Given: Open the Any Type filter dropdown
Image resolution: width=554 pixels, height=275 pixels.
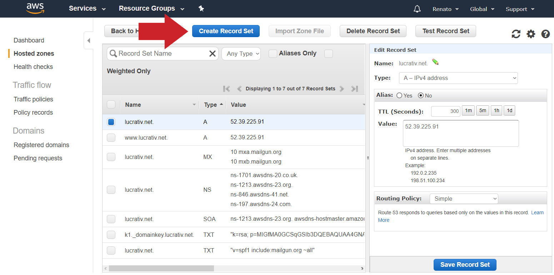Looking at the screenshot, I should 241,54.
